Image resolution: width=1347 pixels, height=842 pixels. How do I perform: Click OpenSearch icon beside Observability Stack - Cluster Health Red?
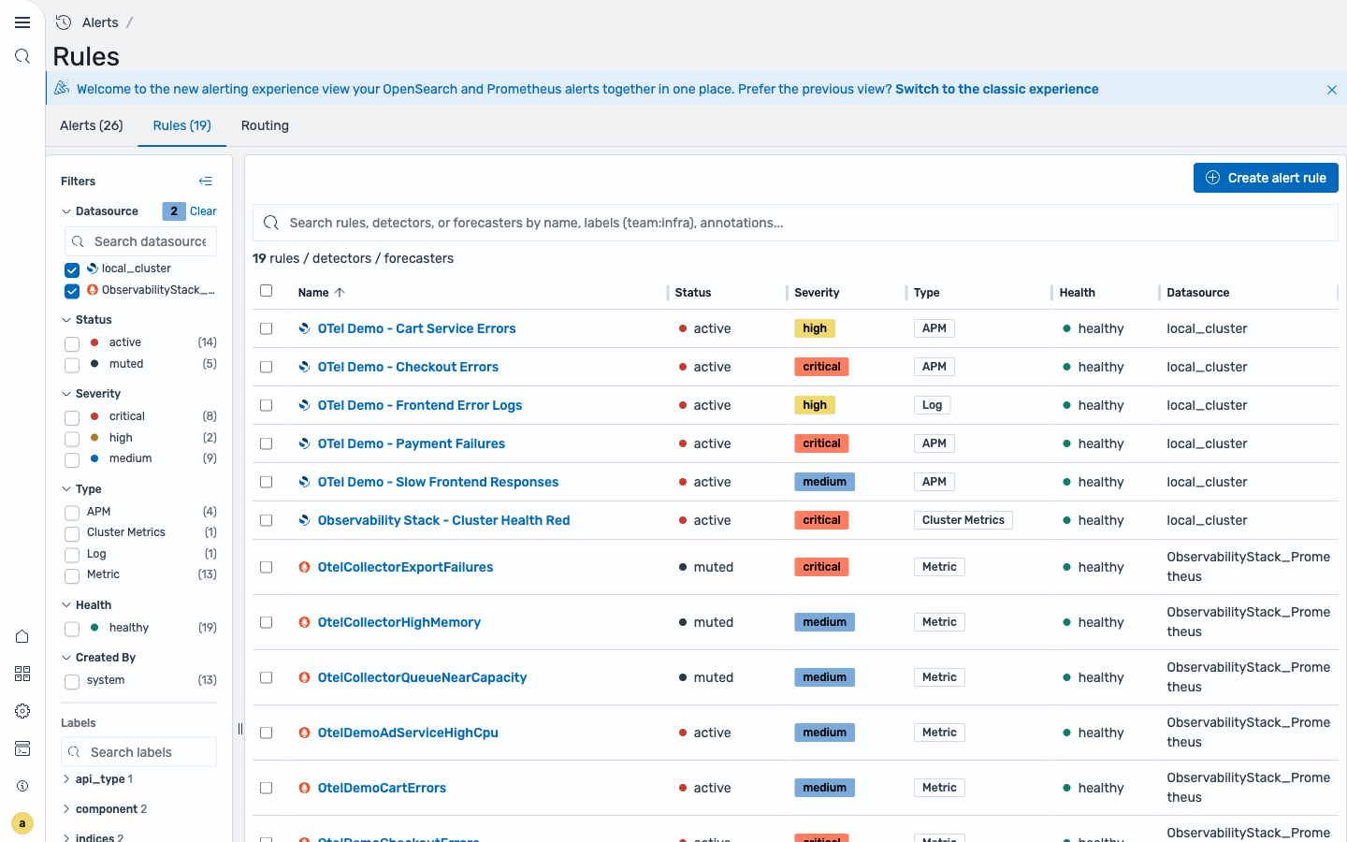(304, 520)
